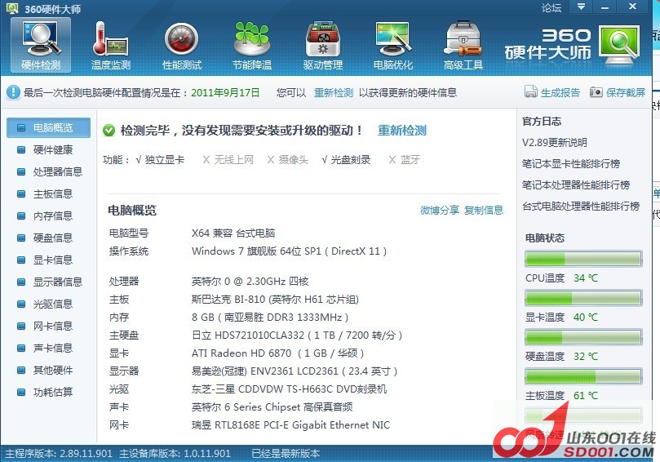Select the 节能降温 energy saving icon
This screenshot has height=462, width=660.
[x=251, y=45]
